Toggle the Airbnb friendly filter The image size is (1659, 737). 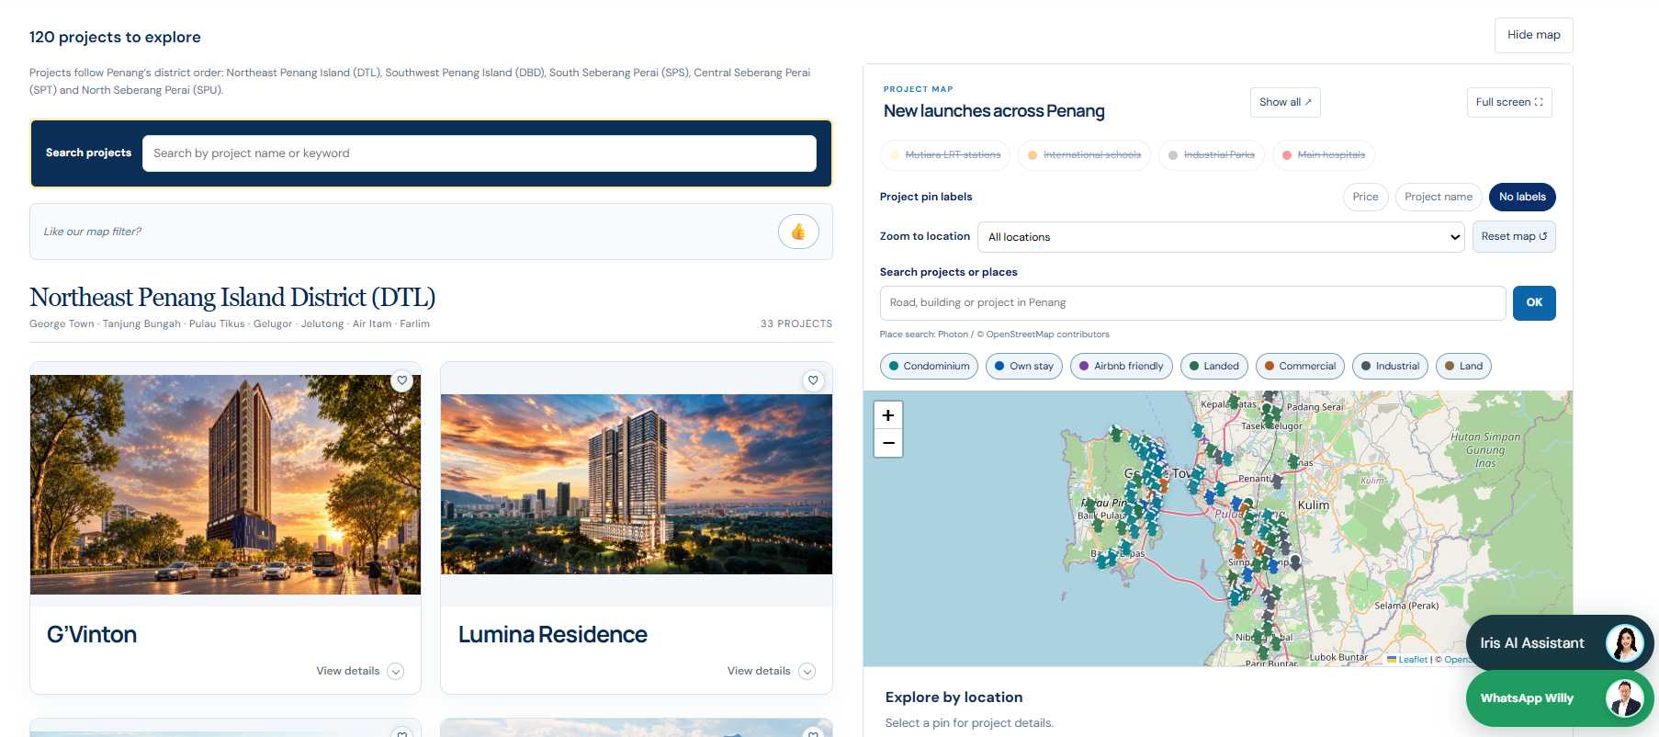[1122, 366]
